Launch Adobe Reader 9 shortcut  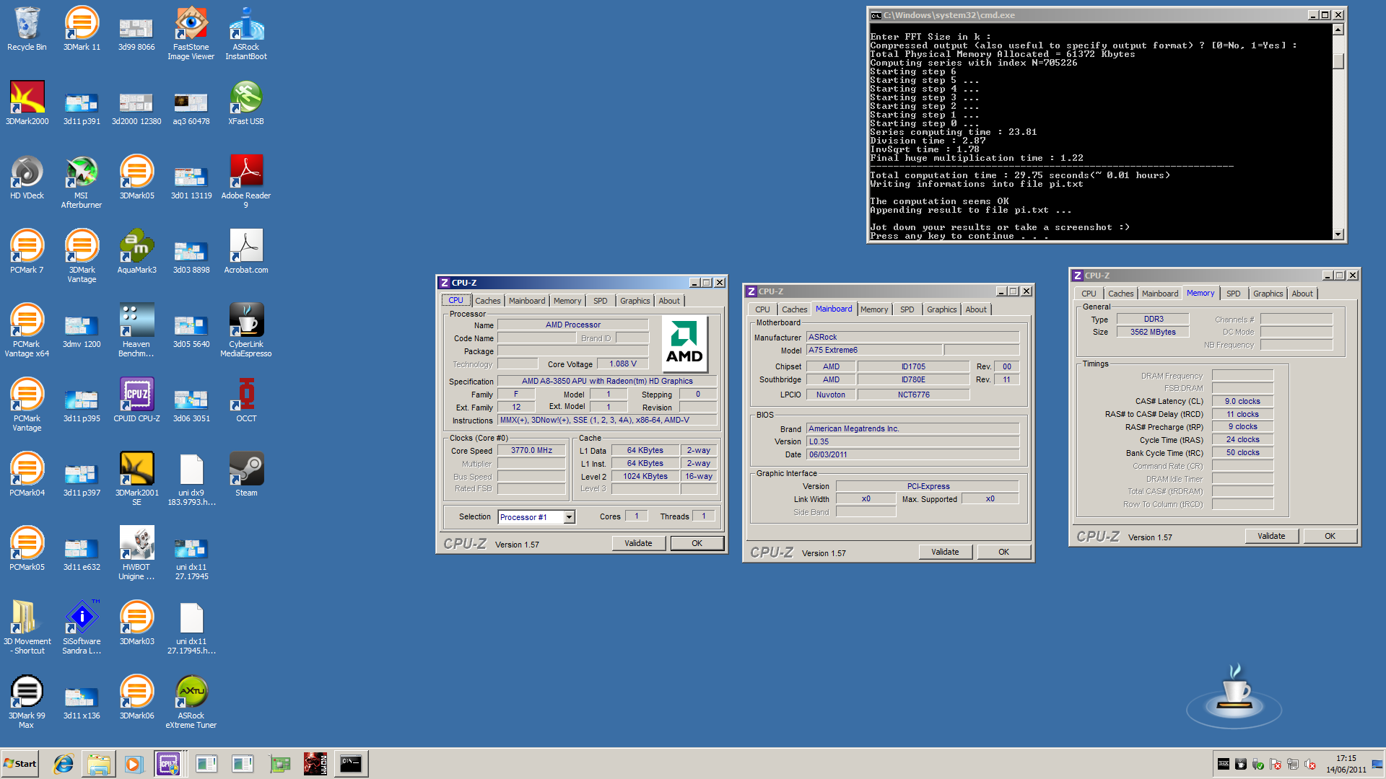[x=246, y=182]
